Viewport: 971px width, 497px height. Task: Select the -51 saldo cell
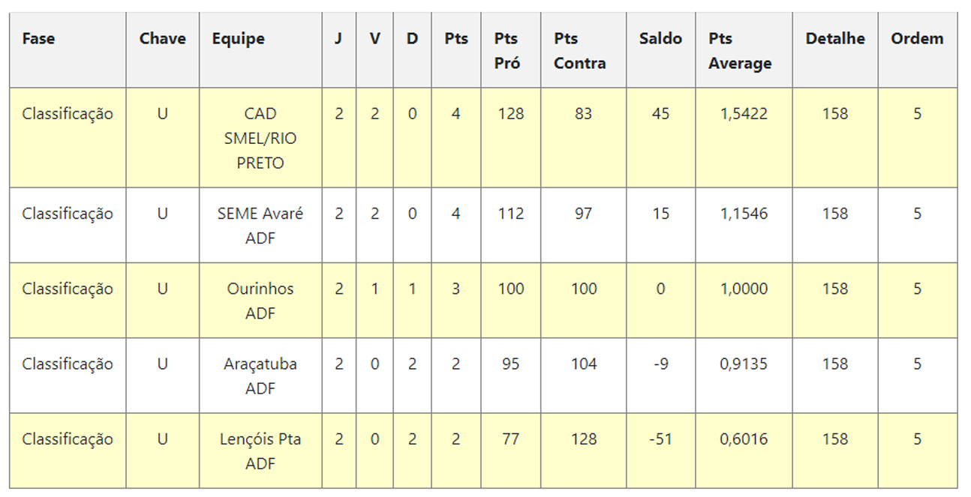coord(660,439)
